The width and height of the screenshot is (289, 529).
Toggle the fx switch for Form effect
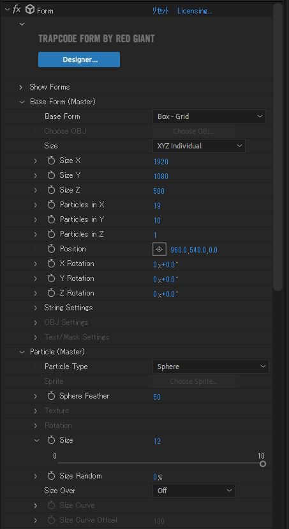17,10
